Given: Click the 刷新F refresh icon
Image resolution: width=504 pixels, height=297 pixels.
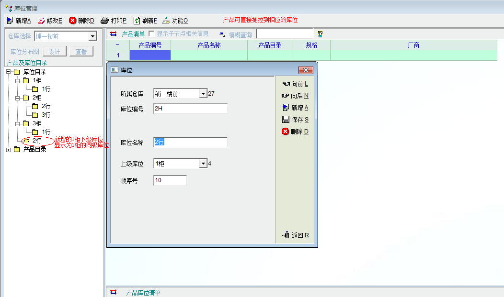Looking at the screenshot, I should point(137,21).
